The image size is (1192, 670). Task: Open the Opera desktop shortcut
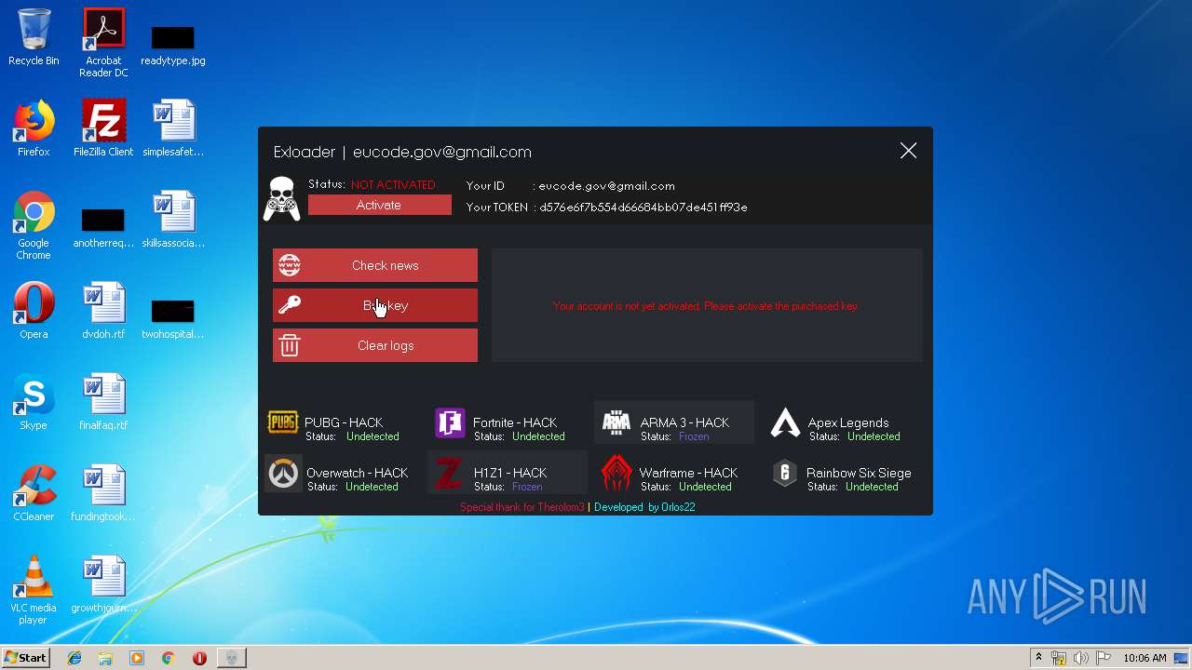point(34,311)
